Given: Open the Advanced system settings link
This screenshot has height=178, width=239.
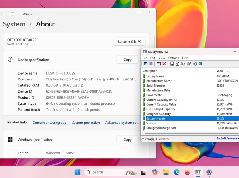Looking at the screenshot, I should tap(123, 123).
